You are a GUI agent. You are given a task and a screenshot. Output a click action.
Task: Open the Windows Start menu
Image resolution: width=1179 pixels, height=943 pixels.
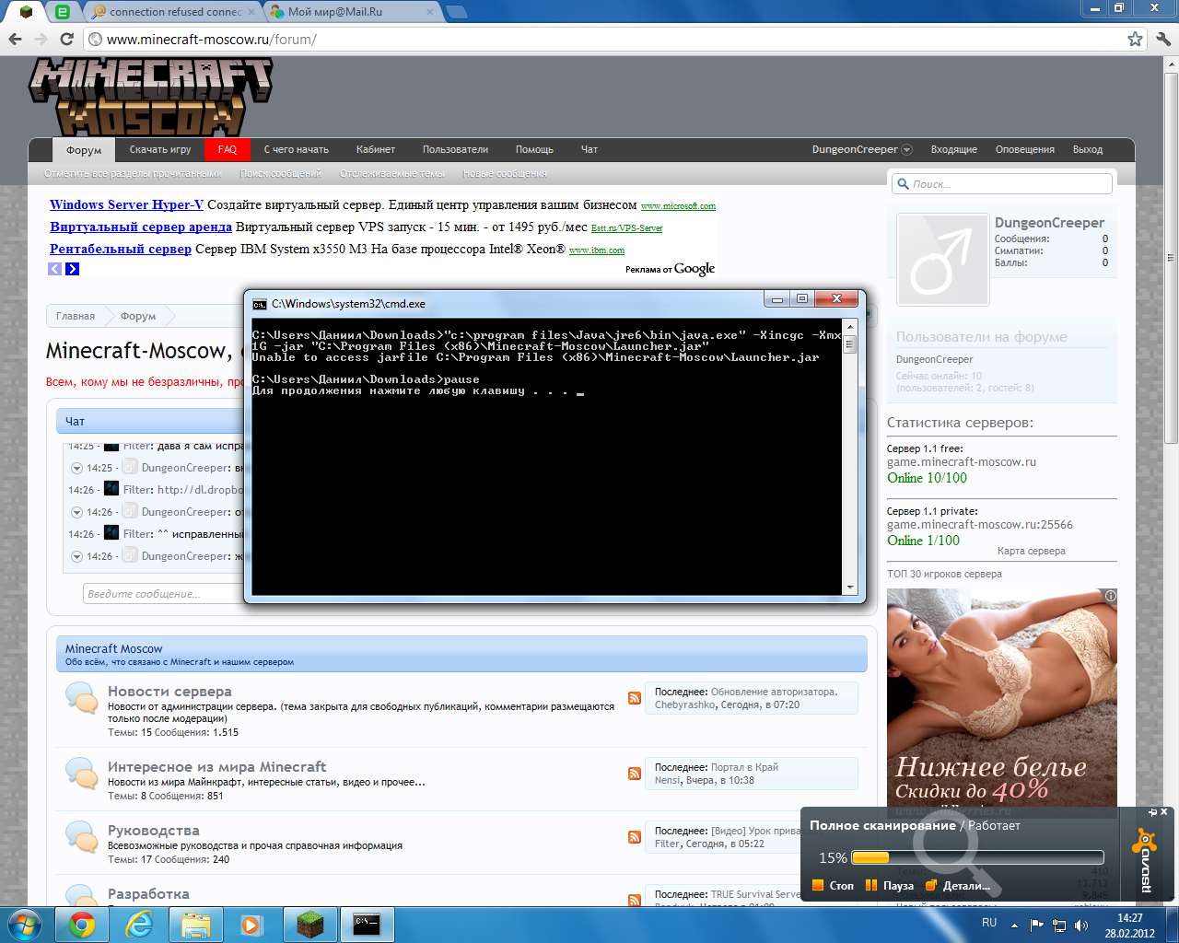coord(24,924)
